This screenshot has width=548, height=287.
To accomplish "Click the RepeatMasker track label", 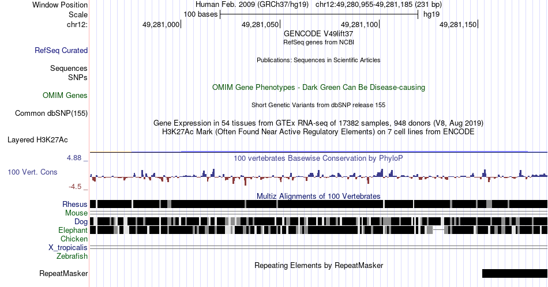I will 63,274.
